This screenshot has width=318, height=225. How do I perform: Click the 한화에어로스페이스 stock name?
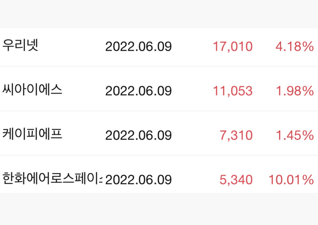point(52,179)
